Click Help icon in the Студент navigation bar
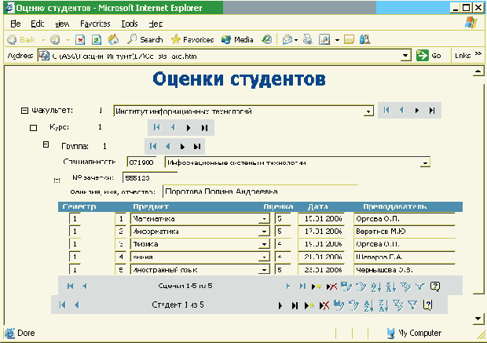487x343 pixels. pyautogui.click(x=428, y=305)
